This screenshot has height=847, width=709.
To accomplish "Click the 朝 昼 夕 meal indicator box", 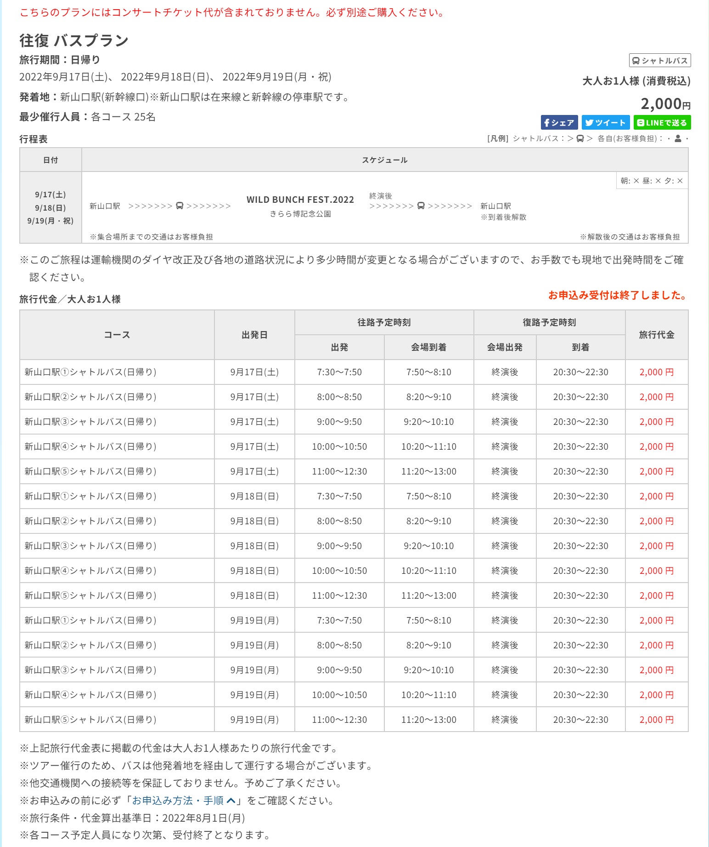I will point(652,181).
